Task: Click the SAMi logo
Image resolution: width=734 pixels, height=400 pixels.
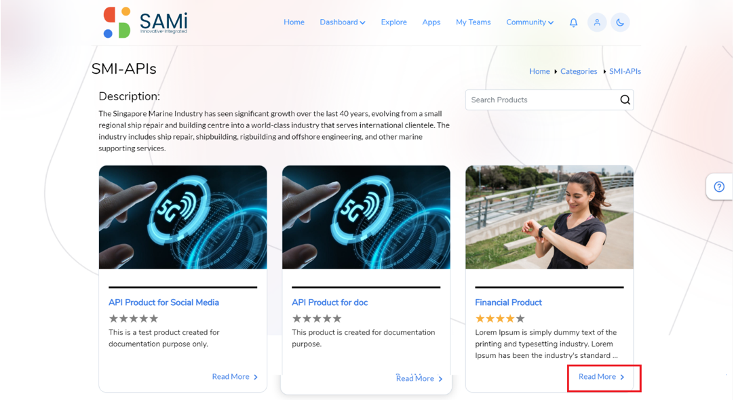Action: [145, 22]
